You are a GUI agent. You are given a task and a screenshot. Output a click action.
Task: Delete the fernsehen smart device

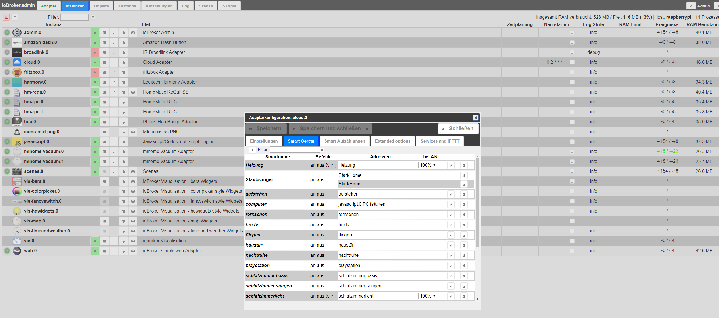tap(464, 215)
